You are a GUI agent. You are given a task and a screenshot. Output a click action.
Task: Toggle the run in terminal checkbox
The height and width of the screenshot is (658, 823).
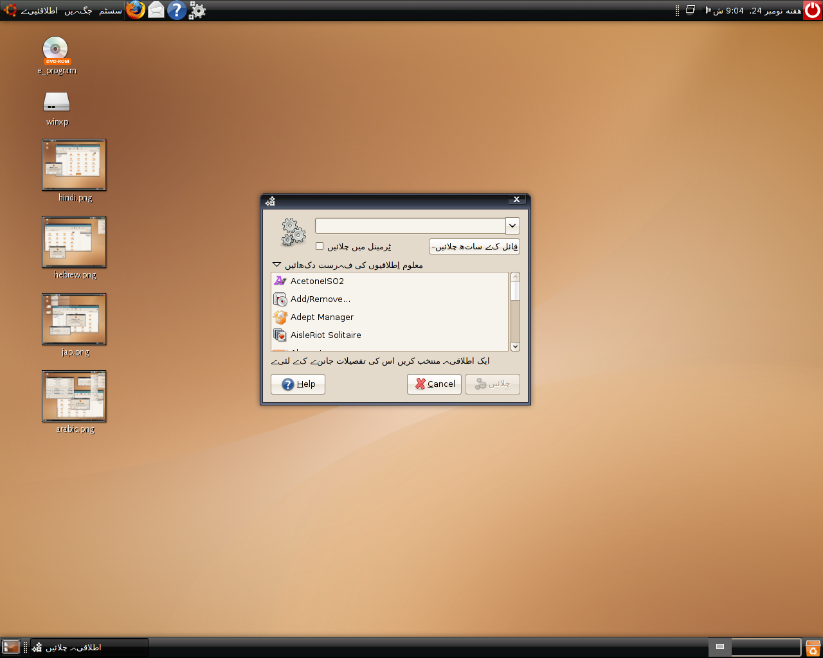click(320, 246)
